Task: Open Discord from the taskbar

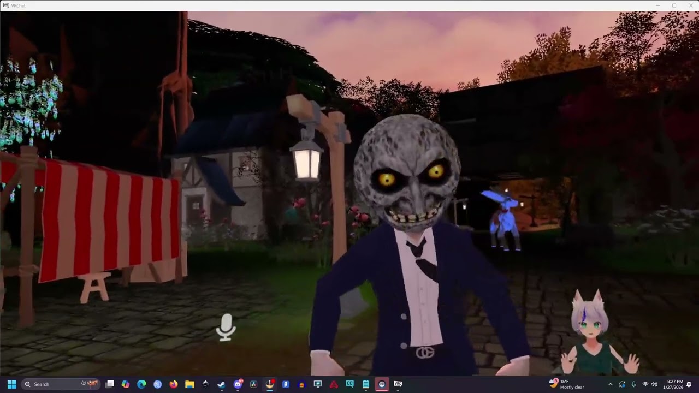Action: tap(238, 384)
